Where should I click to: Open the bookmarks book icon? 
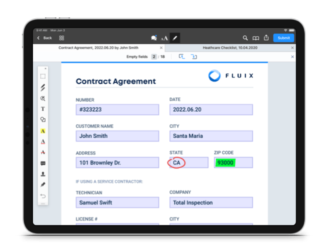[x=255, y=38]
